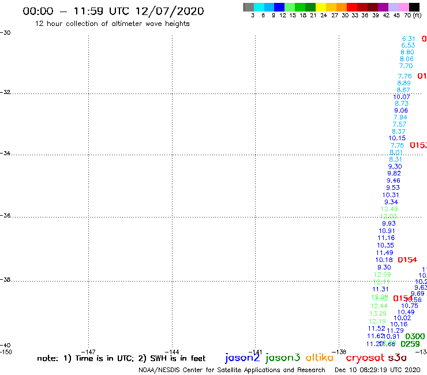Click the wave height value 12.19

click(377, 321)
